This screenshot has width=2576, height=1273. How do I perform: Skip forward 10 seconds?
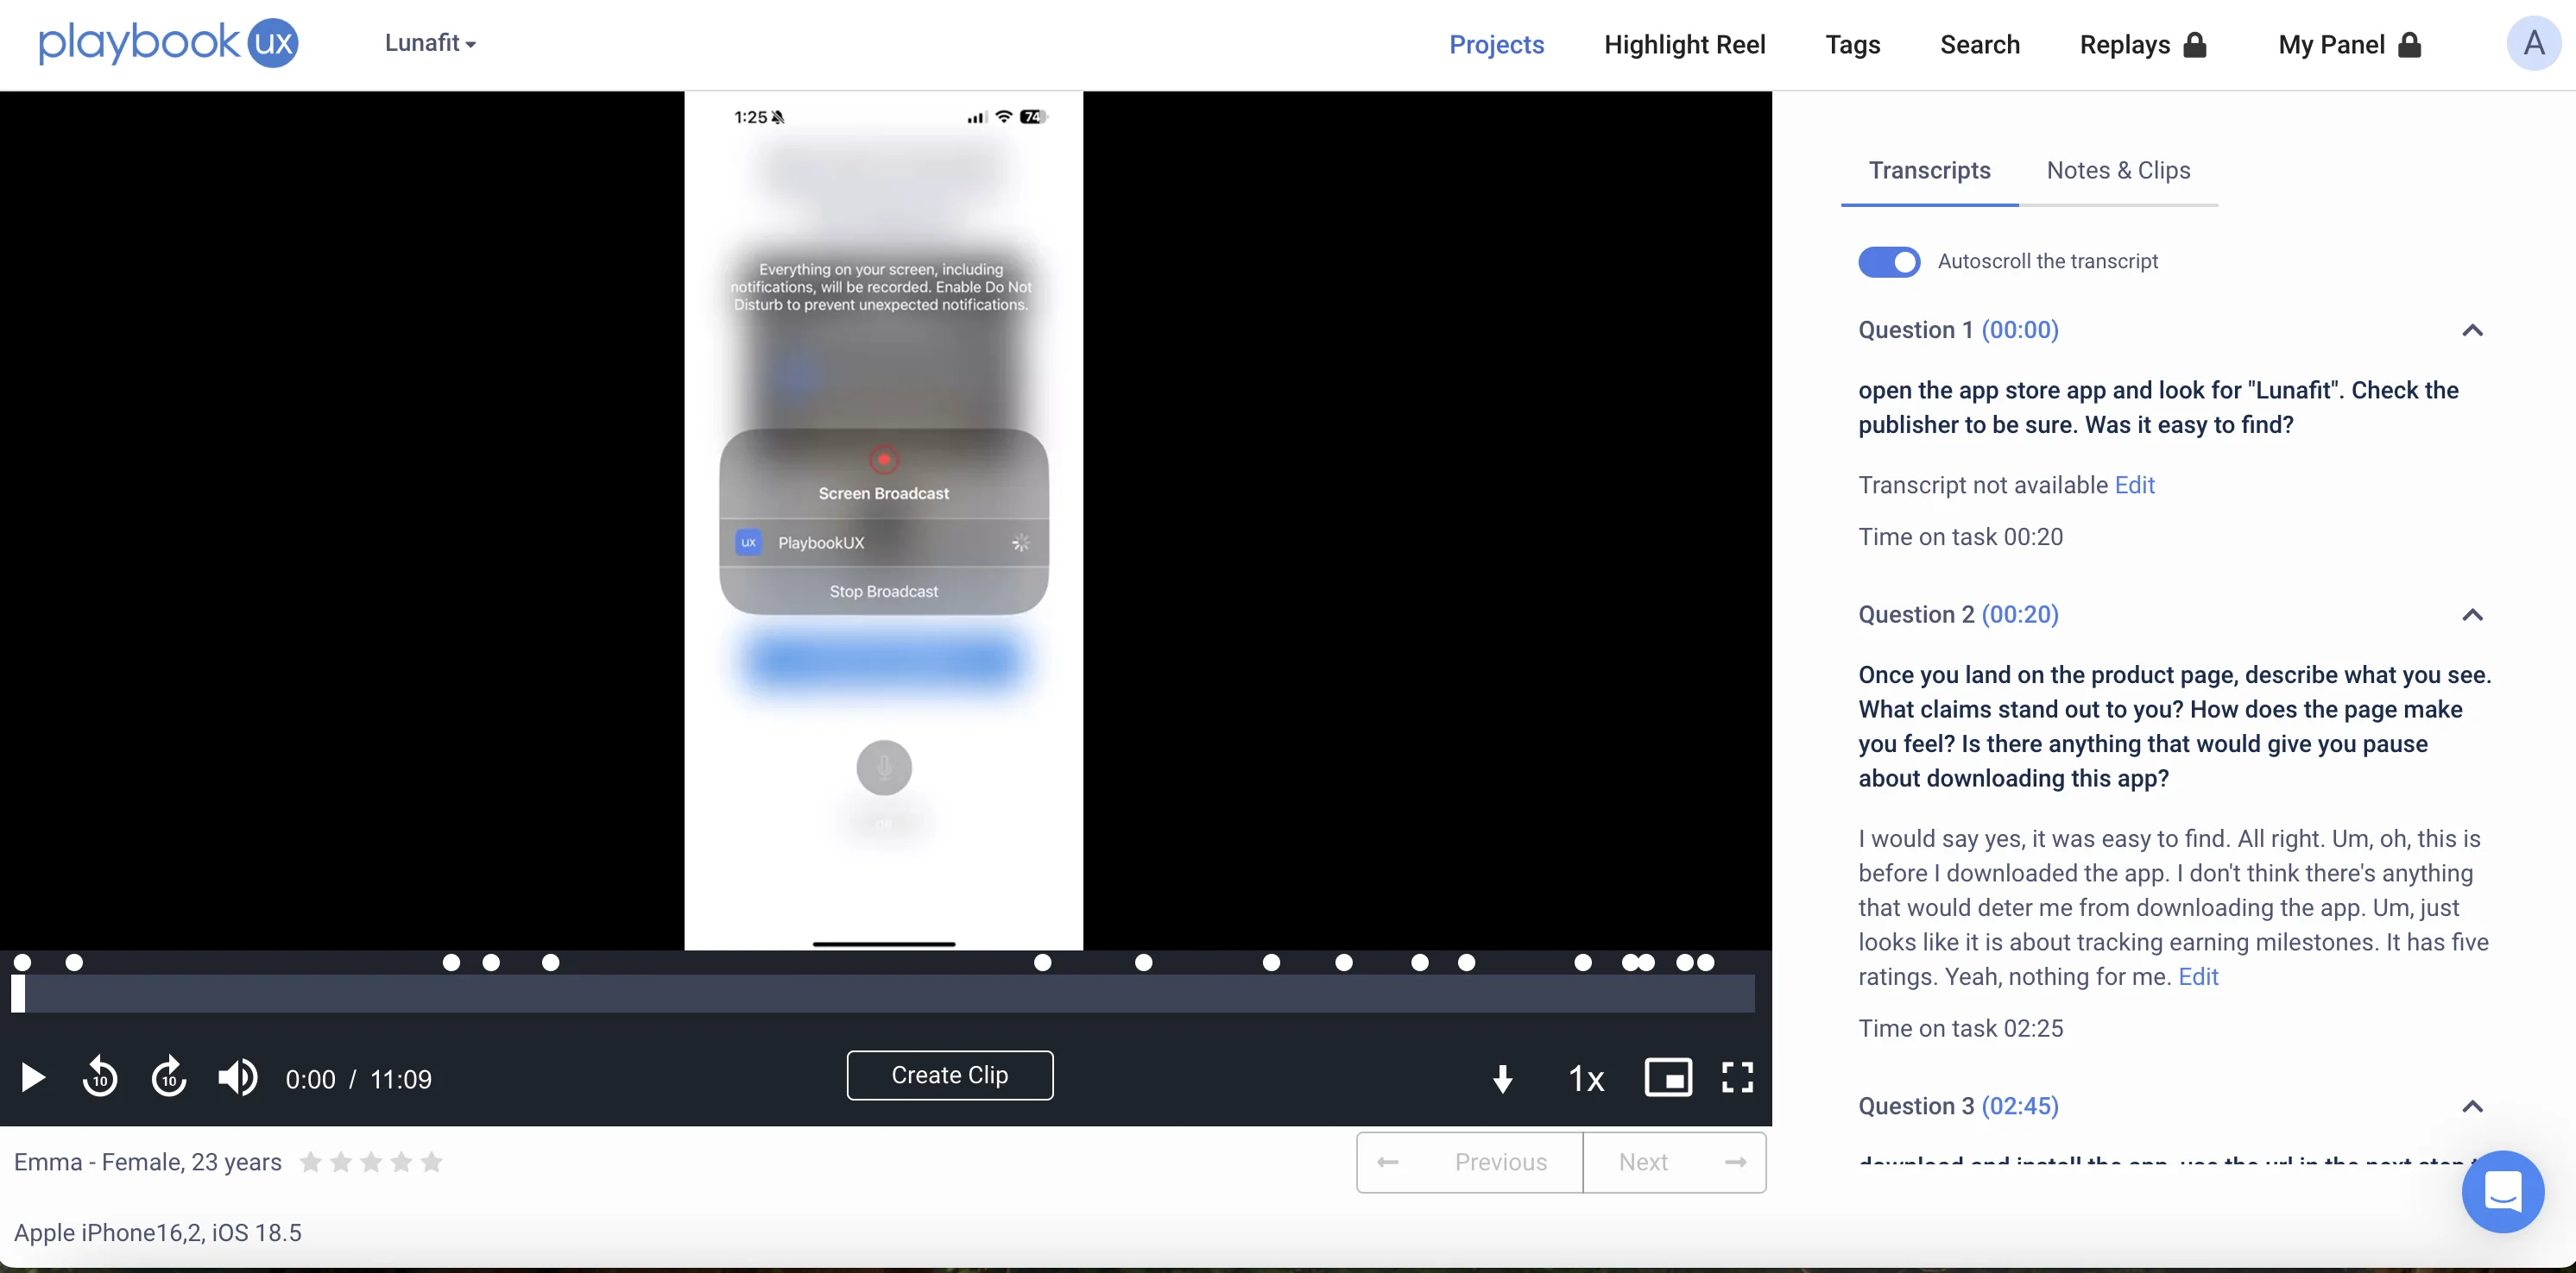[x=168, y=1078]
